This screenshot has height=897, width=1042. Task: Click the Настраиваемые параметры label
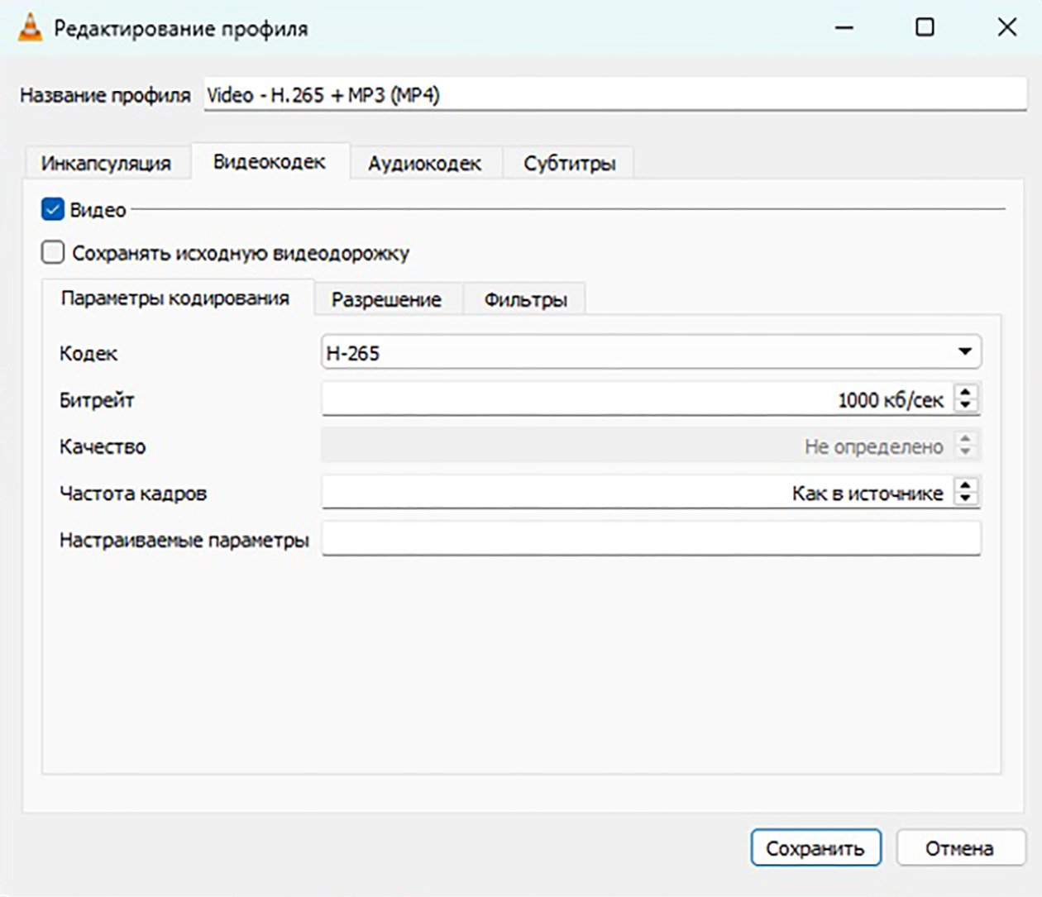point(184,540)
